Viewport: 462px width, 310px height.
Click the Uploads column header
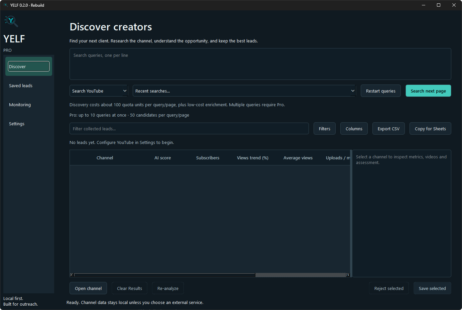(x=336, y=158)
